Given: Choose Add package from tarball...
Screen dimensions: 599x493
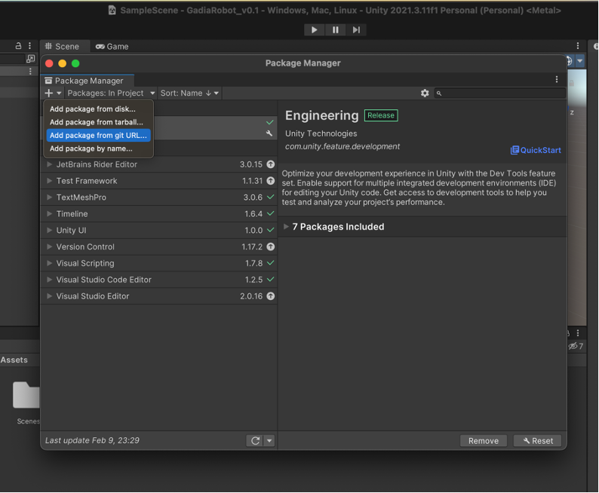Looking at the screenshot, I should pos(98,122).
